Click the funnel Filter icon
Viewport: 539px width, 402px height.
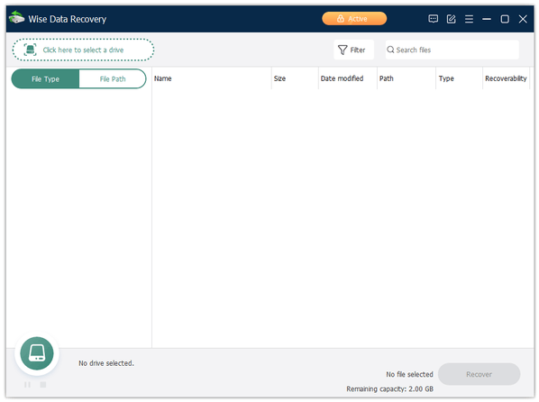tap(343, 50)
